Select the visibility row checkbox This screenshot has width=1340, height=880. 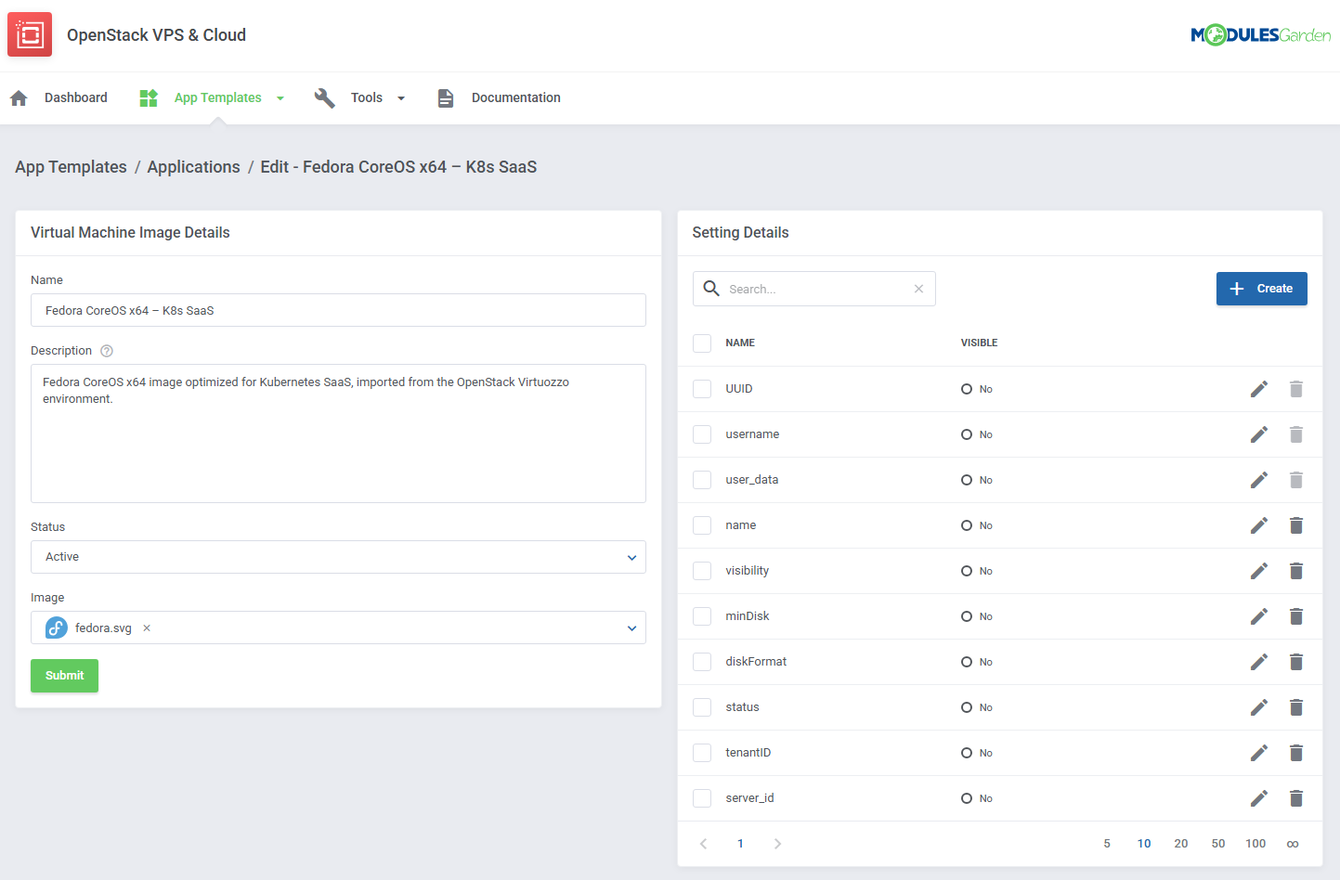pos(702,571)
